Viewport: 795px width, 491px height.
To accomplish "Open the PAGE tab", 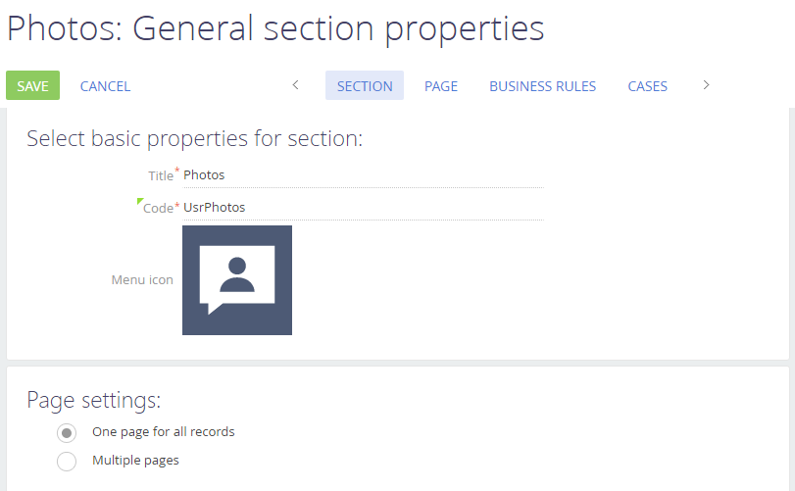I will click(441, 86).
